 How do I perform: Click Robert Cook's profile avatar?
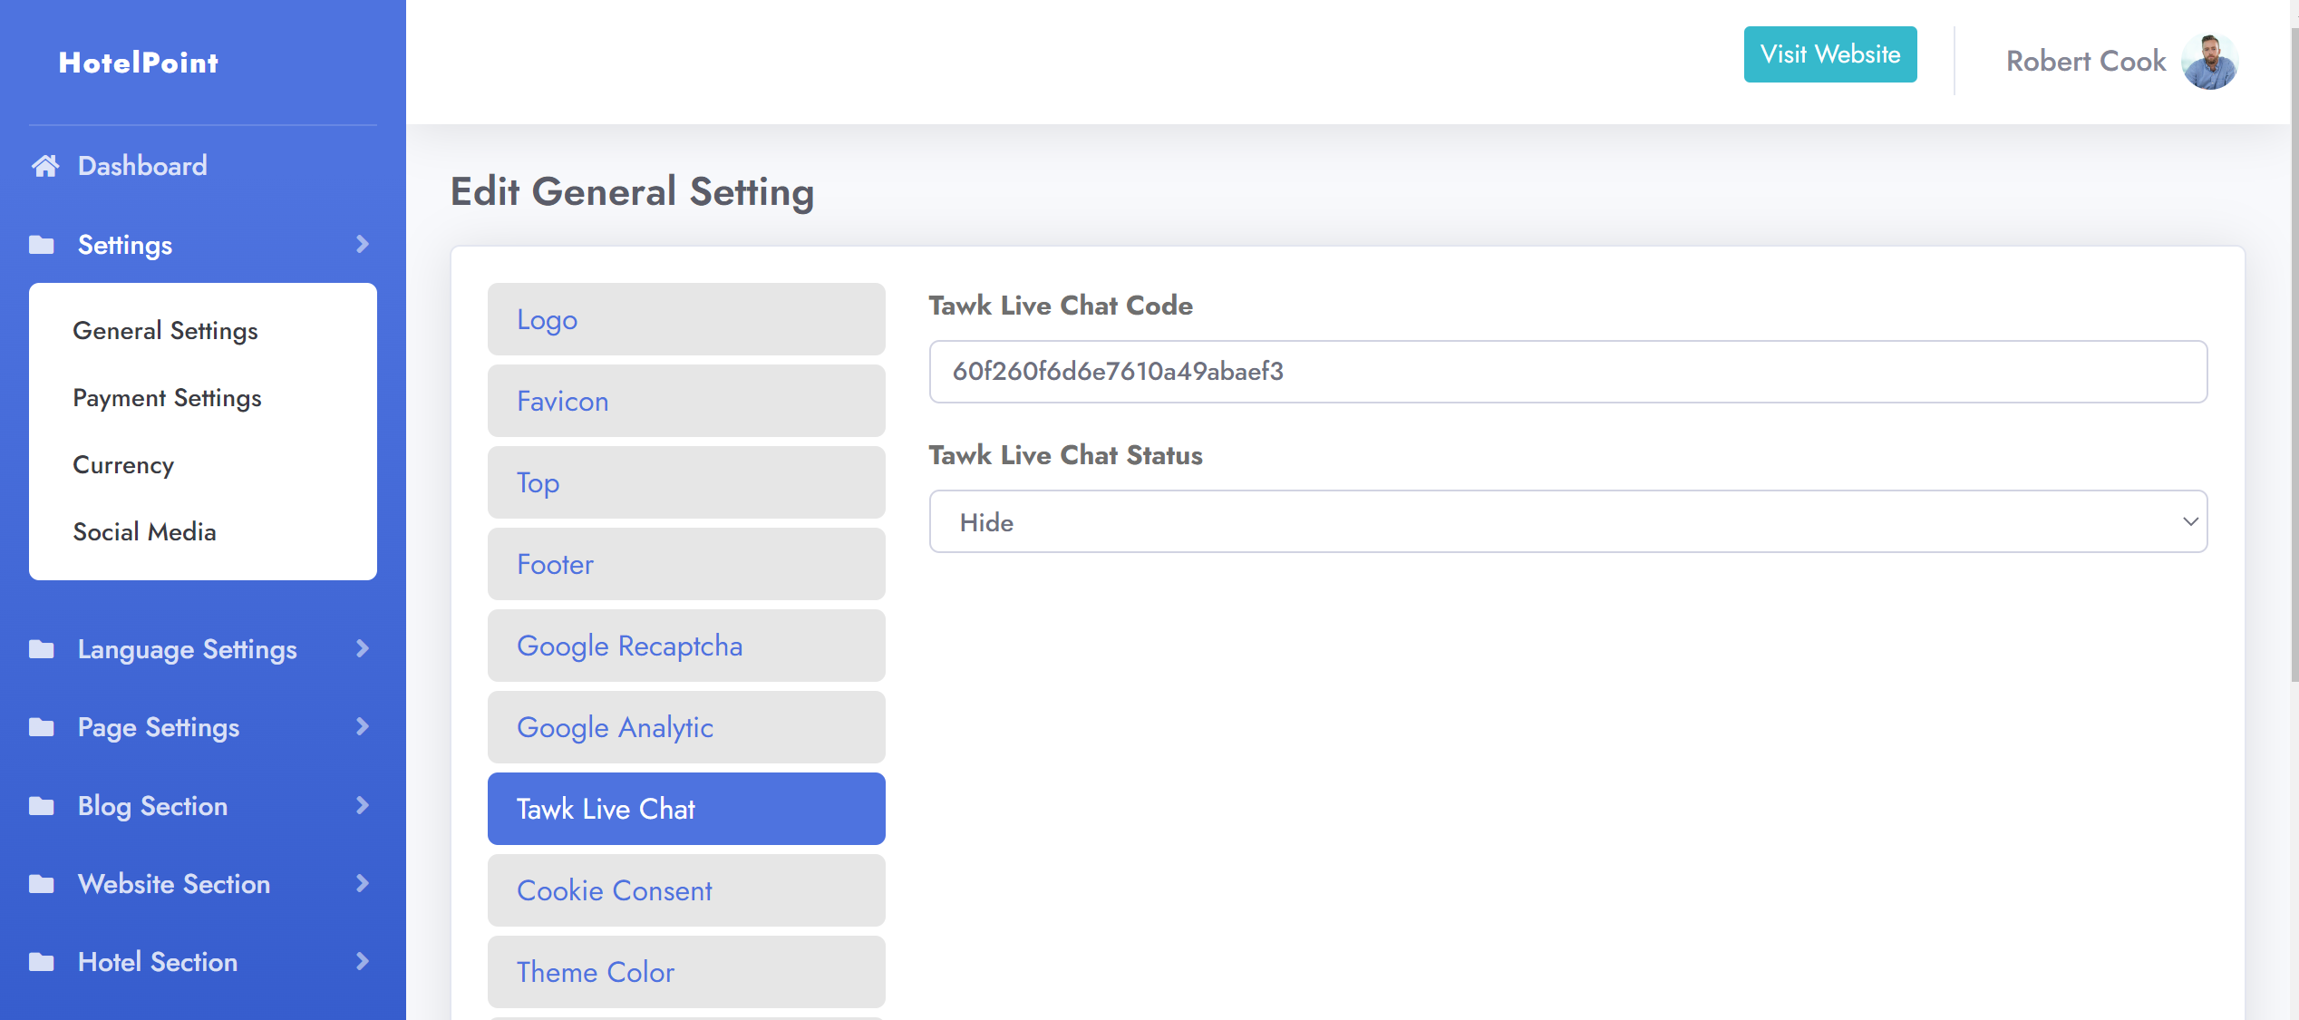(x=2209, y=62)
